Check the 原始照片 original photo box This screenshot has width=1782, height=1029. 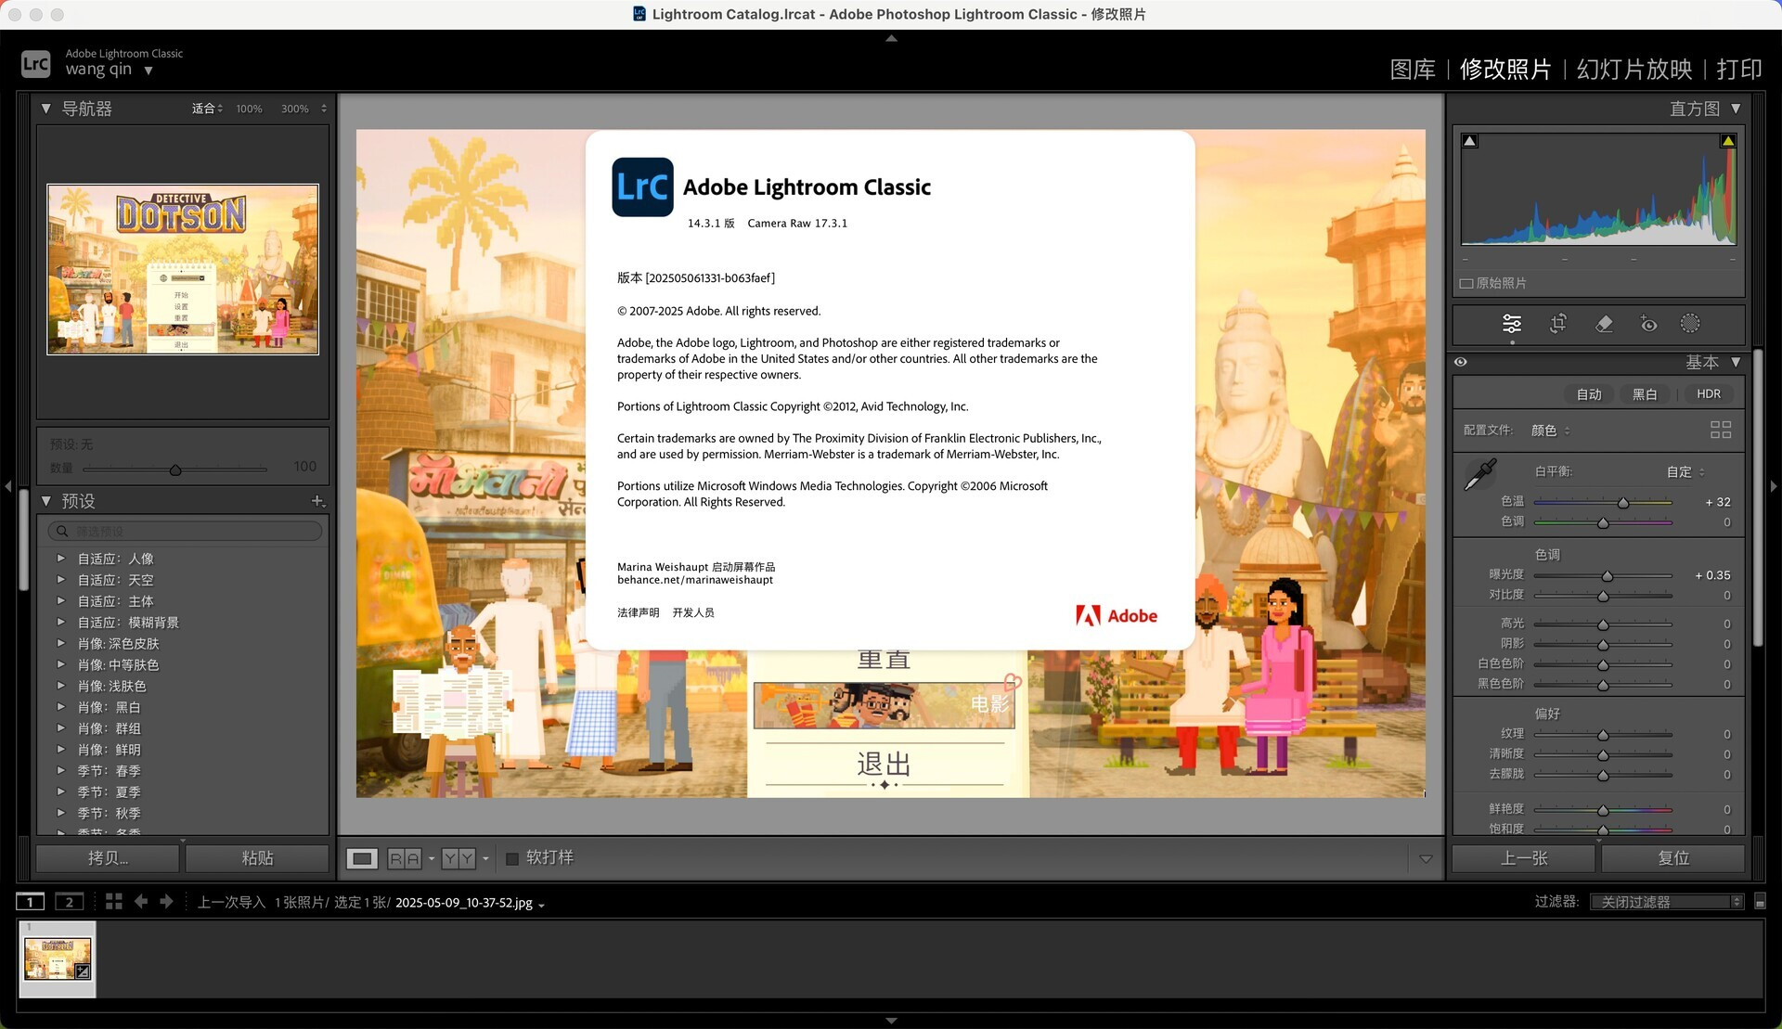coord(1466,284)
